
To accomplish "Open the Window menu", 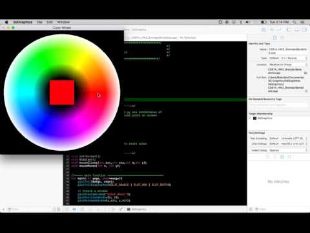I will click(63, 22).
